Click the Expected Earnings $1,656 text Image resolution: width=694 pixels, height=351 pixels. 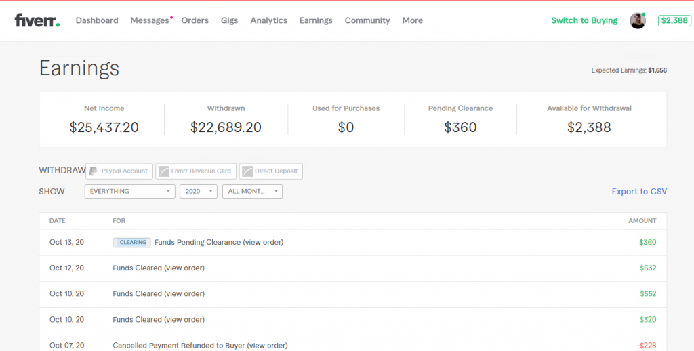tap(629, 70)
